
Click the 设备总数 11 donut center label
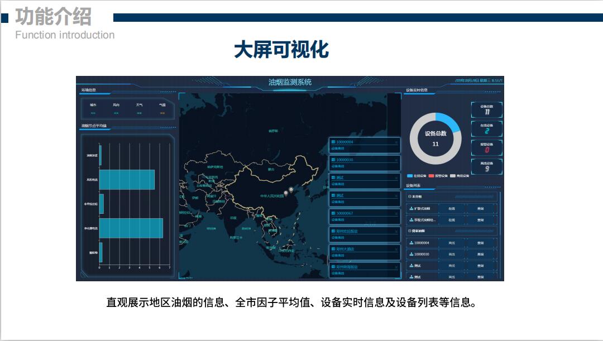coord(435,138)
